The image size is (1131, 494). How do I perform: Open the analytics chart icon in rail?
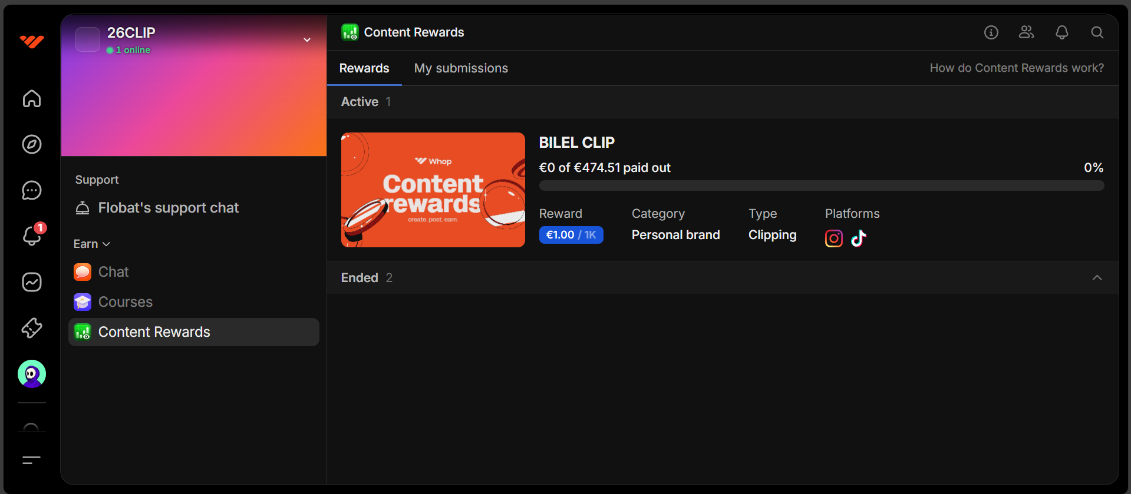click(32, 282)
